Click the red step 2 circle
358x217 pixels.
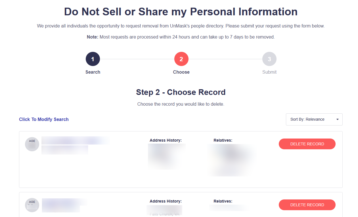coord(181,59)
